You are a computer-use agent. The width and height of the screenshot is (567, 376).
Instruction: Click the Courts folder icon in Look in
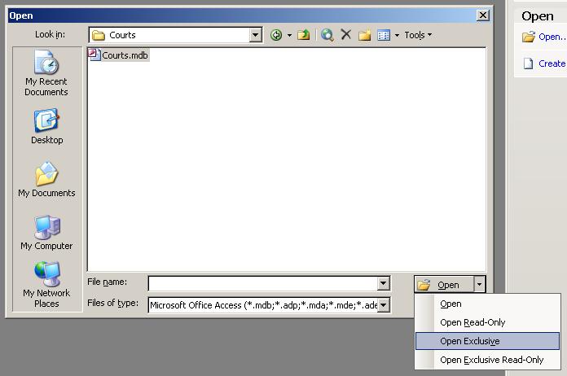[99, 35]
